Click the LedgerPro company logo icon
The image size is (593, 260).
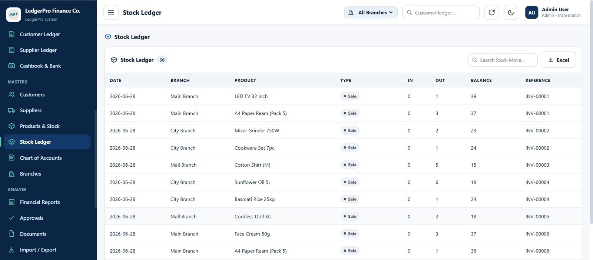click(14, 14)
